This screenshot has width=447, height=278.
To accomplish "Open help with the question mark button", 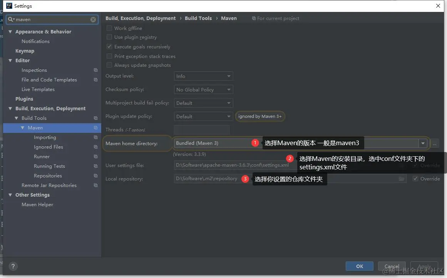I will (13, 266).
